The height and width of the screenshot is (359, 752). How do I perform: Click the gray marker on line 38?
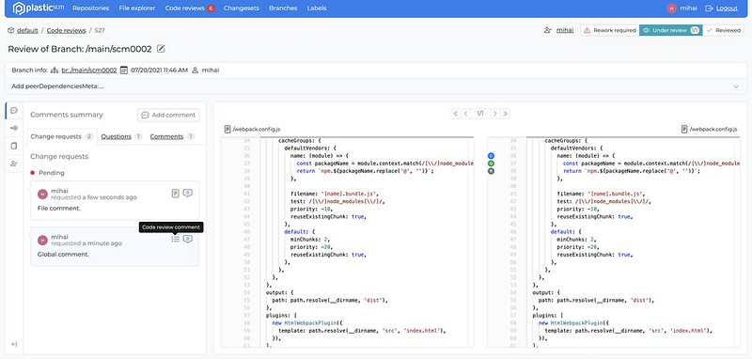point(491,171)
